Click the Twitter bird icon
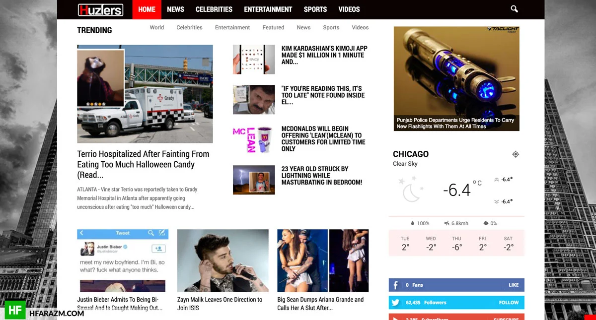The image size is (596, 320). pyautogui.click(x=396, y=302)
